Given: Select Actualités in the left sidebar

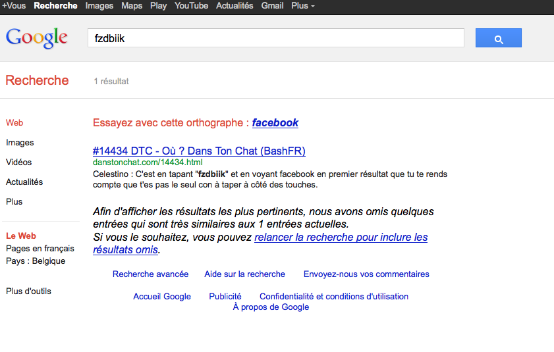Looking at the screenshot, I should (x=24, y=182).
